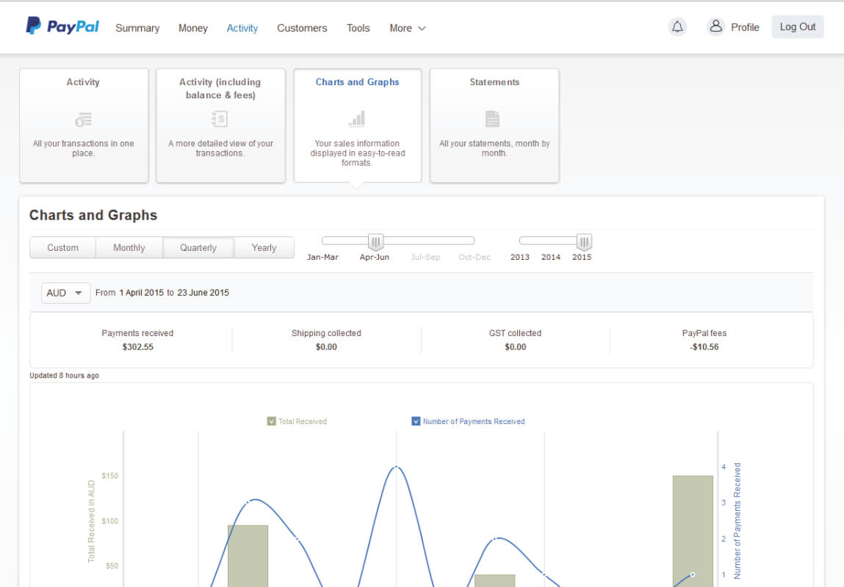Click the Activity card list icon
The height and width of the screenshot is (587, 844).
(x=84, y=120)
